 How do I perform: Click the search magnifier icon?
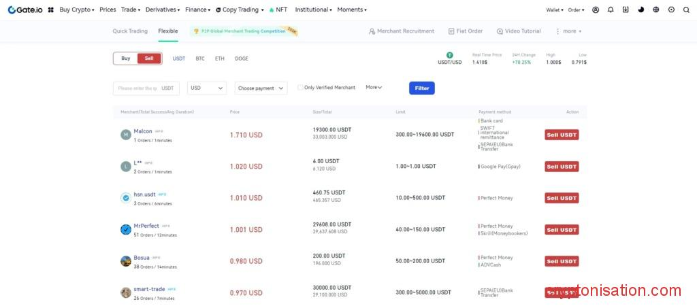[x=686, y=10]
